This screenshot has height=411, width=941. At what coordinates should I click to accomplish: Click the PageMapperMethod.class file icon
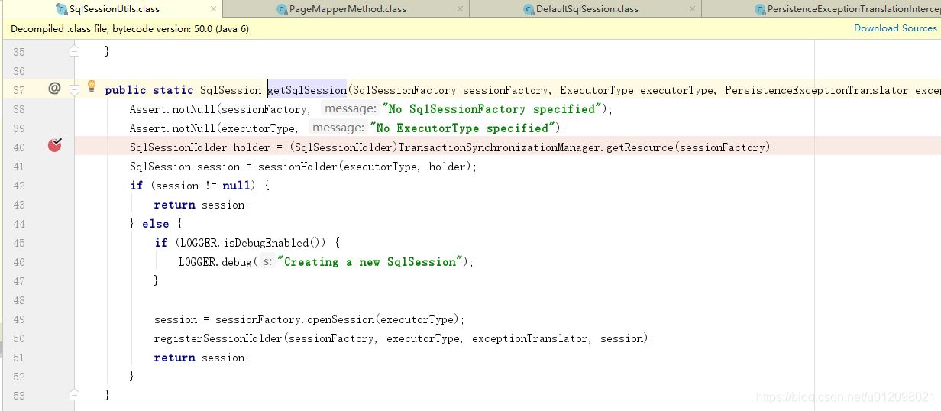coord(283,9)
